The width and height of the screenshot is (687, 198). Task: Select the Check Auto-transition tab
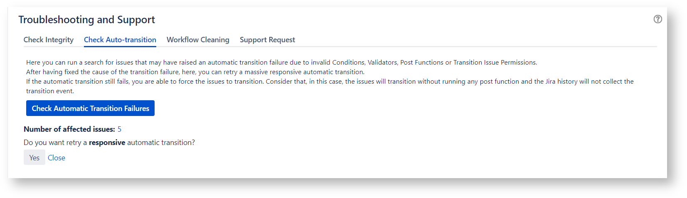tap(120, 40)
